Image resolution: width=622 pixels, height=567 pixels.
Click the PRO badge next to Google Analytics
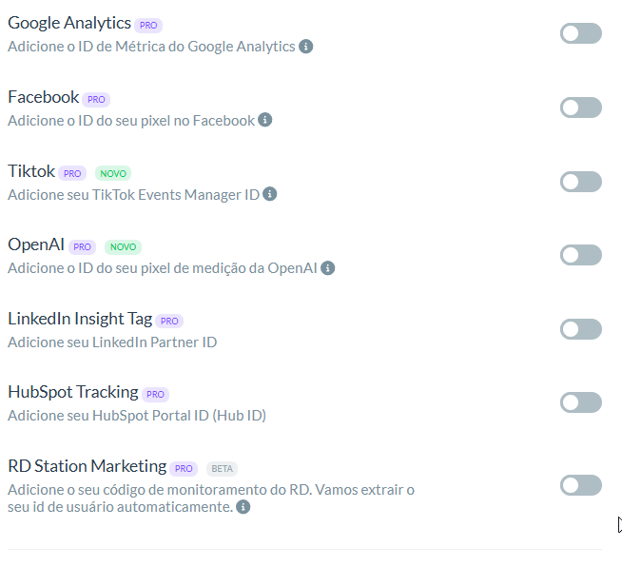148,26
